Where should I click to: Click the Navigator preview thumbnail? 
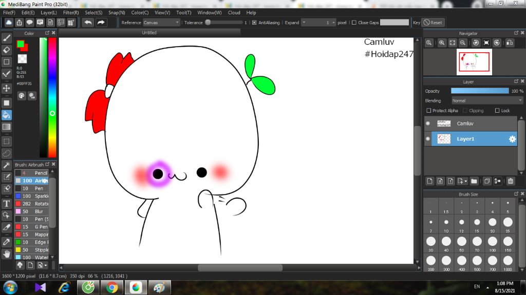[x=474, y=62]
